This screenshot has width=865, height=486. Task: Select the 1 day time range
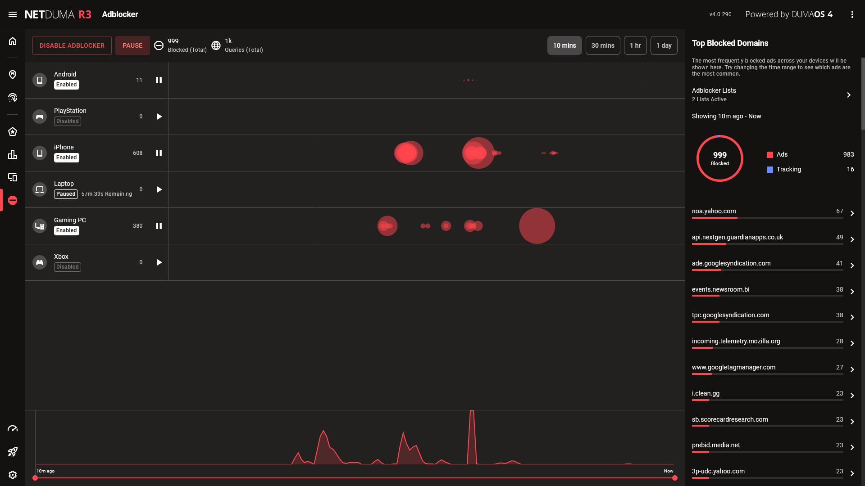(x=664, y=45)
